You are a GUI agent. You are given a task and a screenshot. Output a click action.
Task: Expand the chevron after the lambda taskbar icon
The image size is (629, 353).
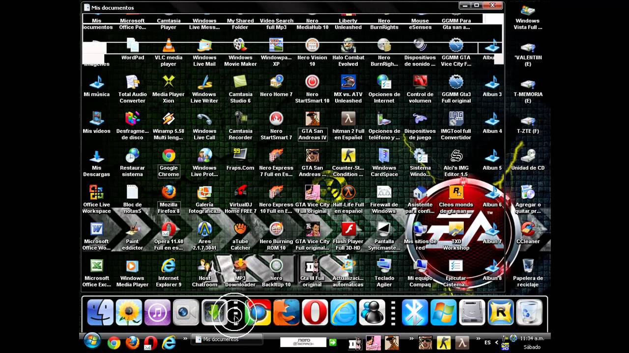coord(479,339)
